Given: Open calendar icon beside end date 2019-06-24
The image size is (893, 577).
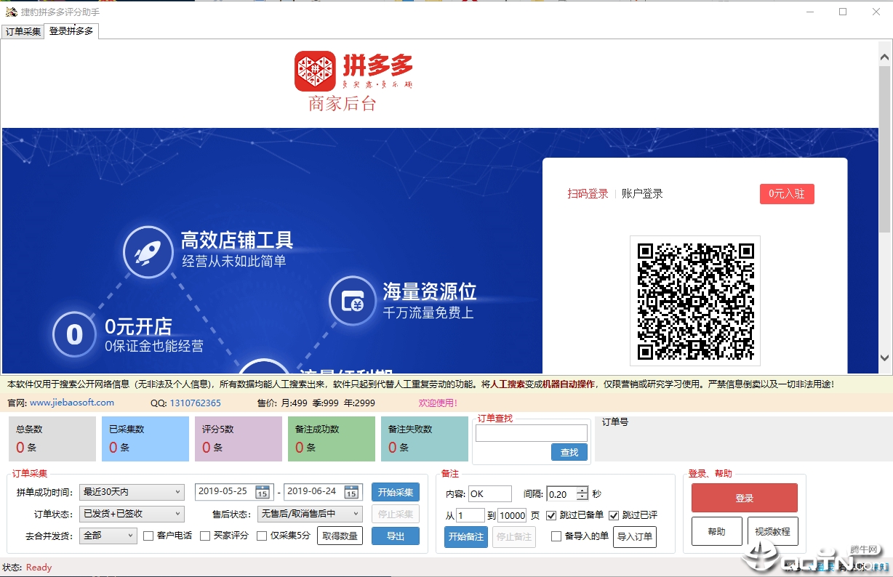Looking at the screenshot, I should (351, 492).
